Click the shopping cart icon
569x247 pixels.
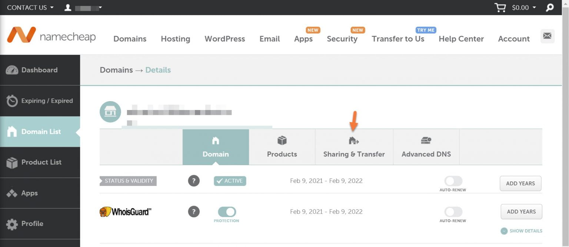click(500, 7)
